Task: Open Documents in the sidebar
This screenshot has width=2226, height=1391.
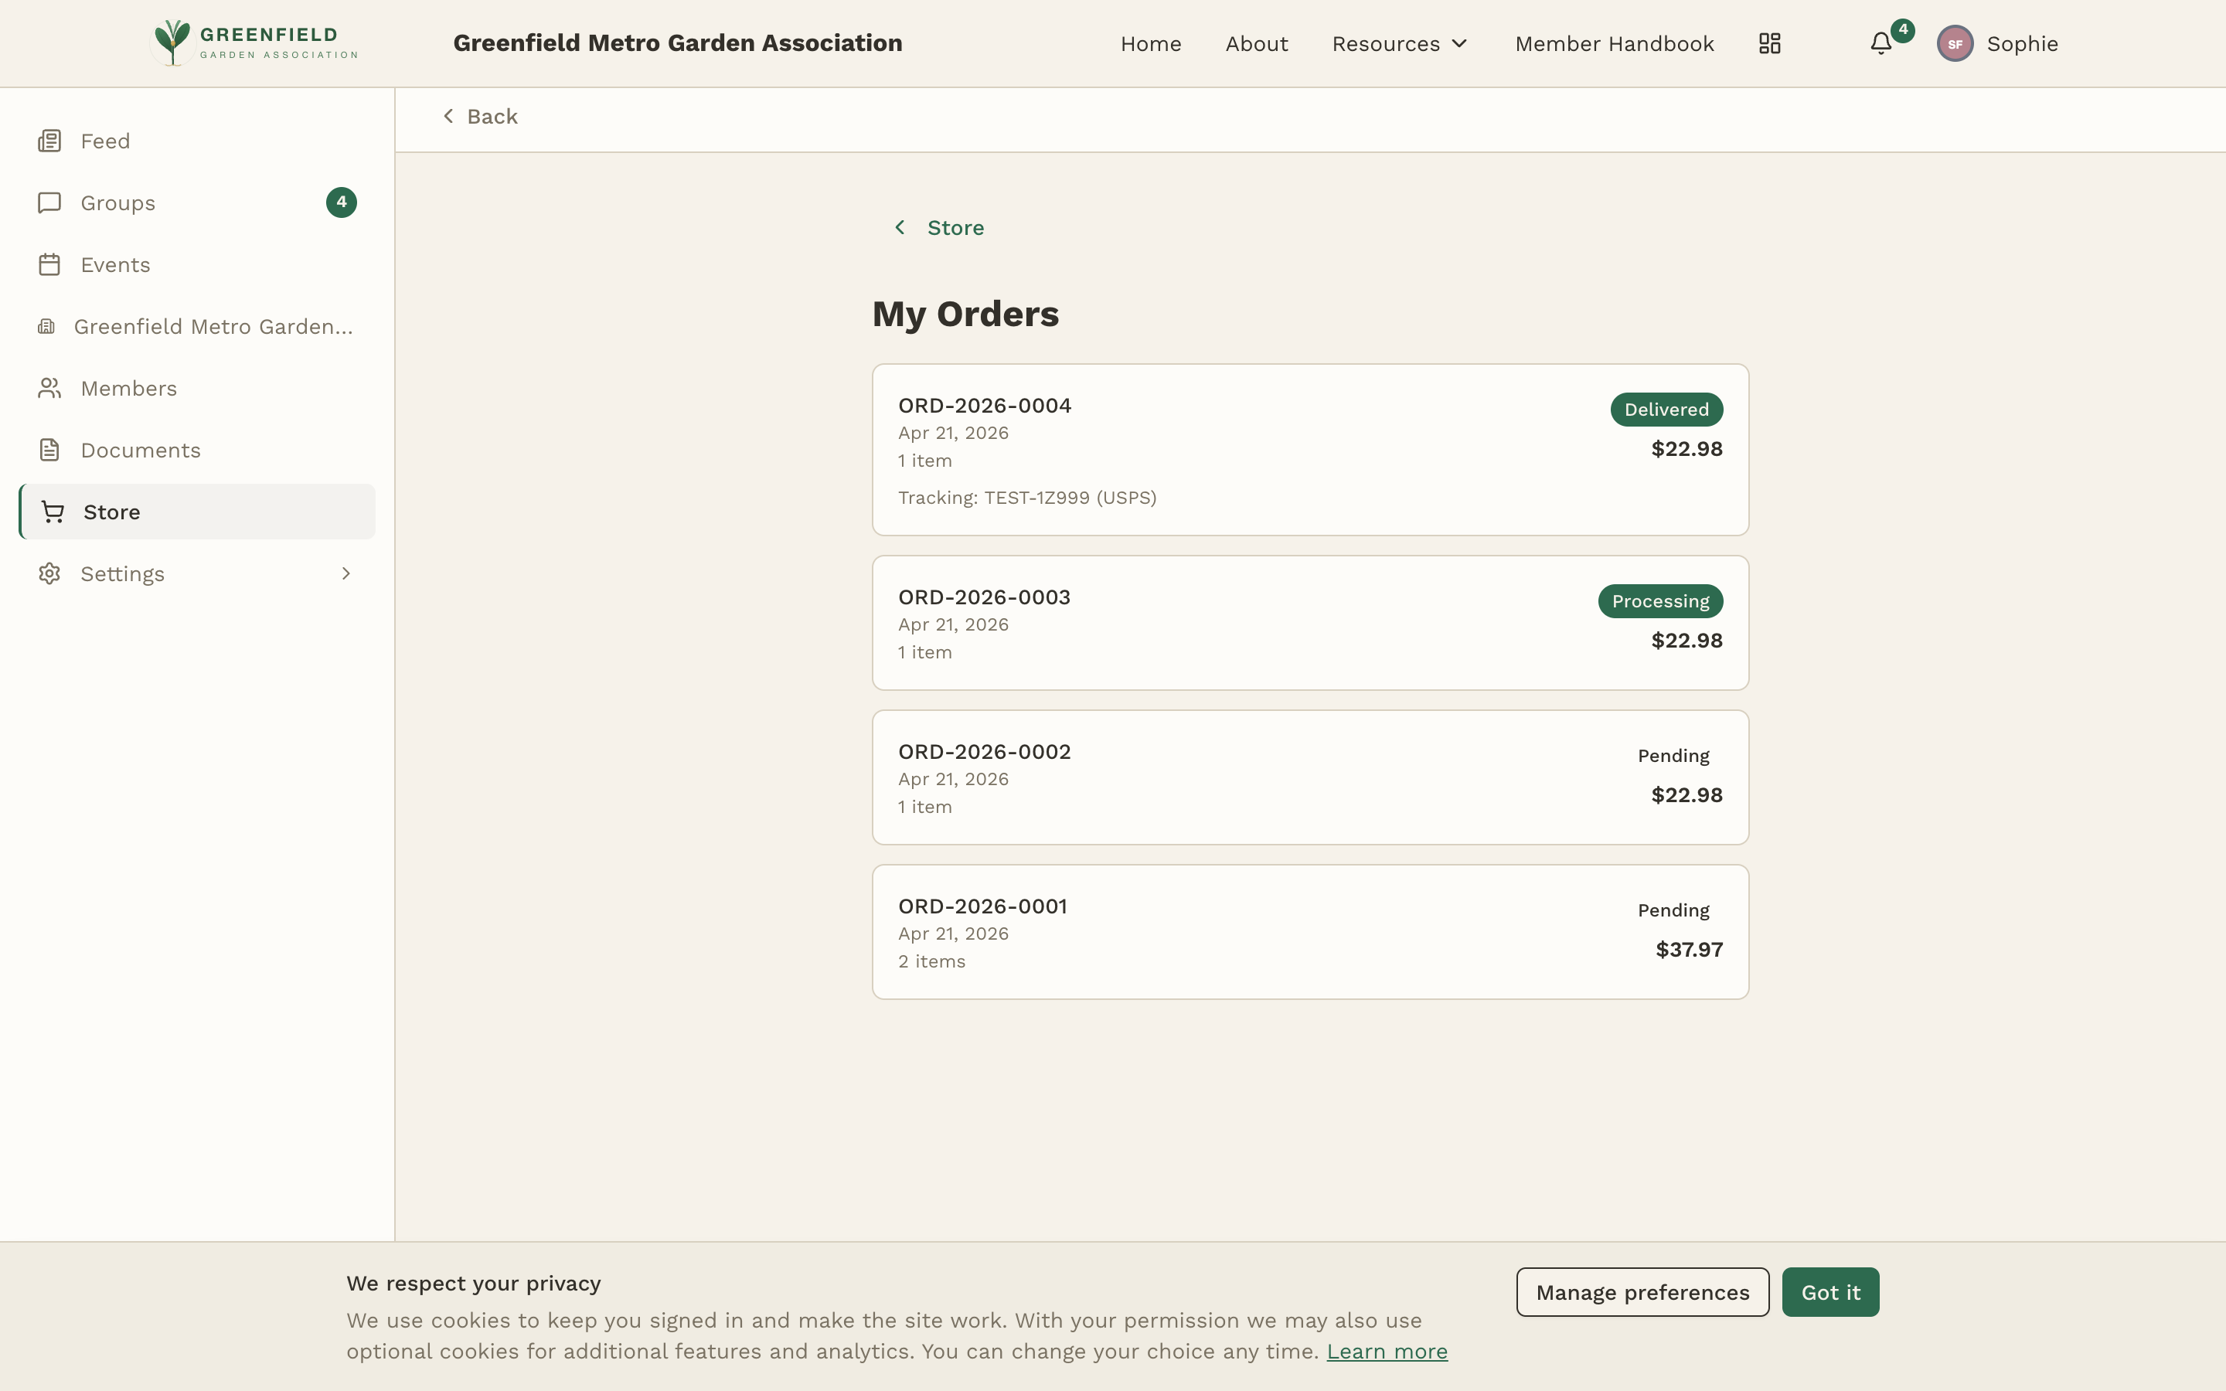Action: point(197,450)
